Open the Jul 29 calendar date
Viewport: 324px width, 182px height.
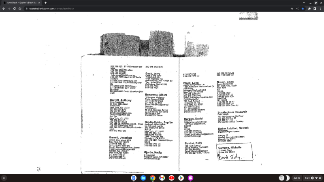[x=297, y=178]
